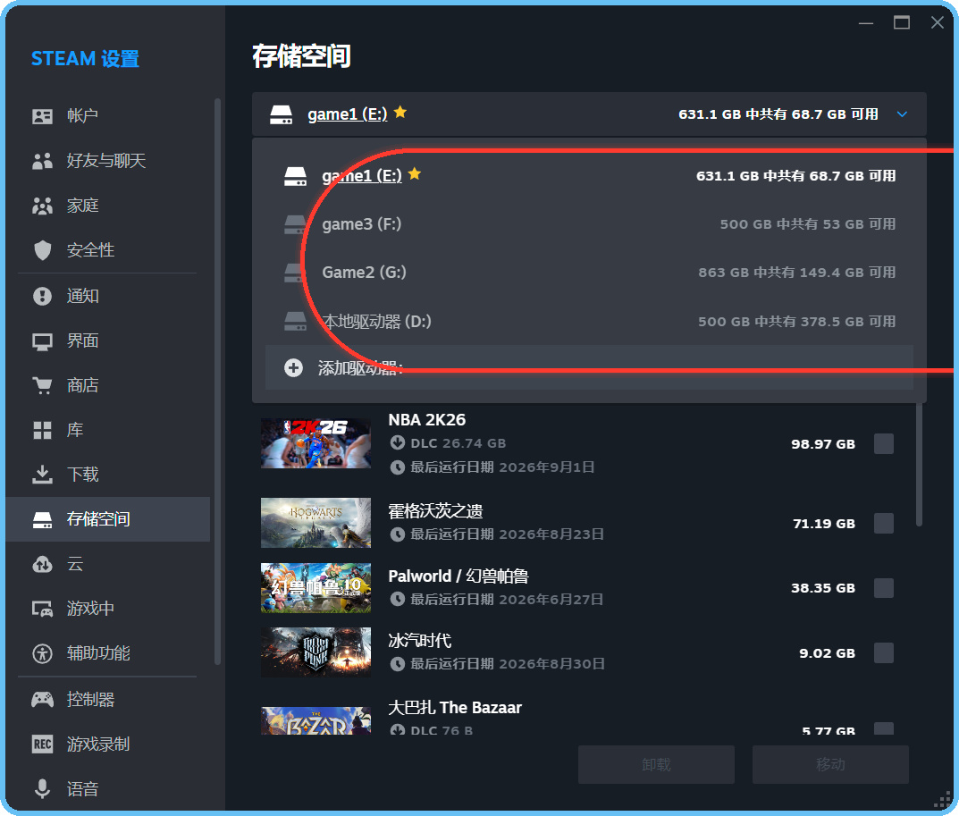This screenshot has width=959, height=816.
Task: Click the Hogwarts Legacy thumbnail
Action: click(315, 523)
